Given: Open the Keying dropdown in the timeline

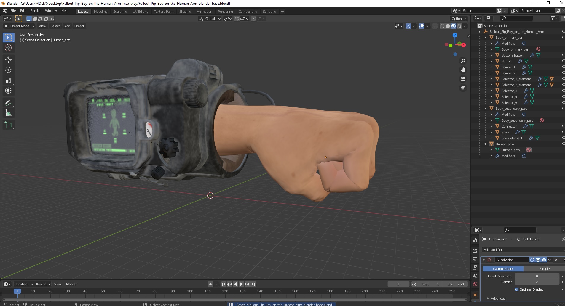Looking at the screenshot, I should click(43, 284).
